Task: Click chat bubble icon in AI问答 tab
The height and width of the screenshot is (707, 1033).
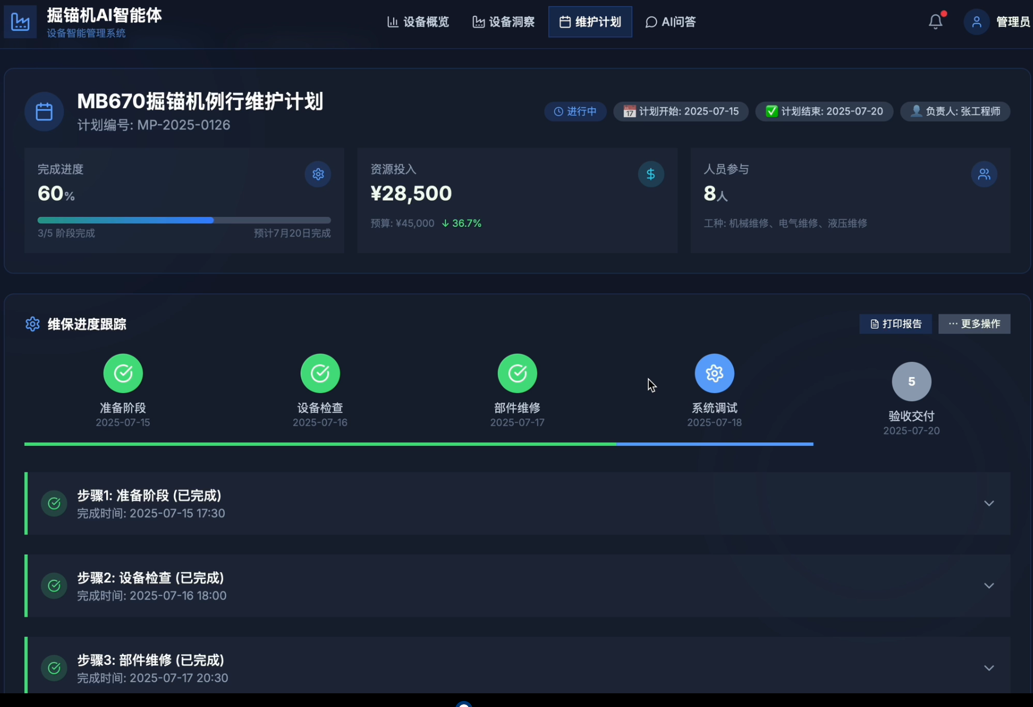Action: [x=651, y=22]
